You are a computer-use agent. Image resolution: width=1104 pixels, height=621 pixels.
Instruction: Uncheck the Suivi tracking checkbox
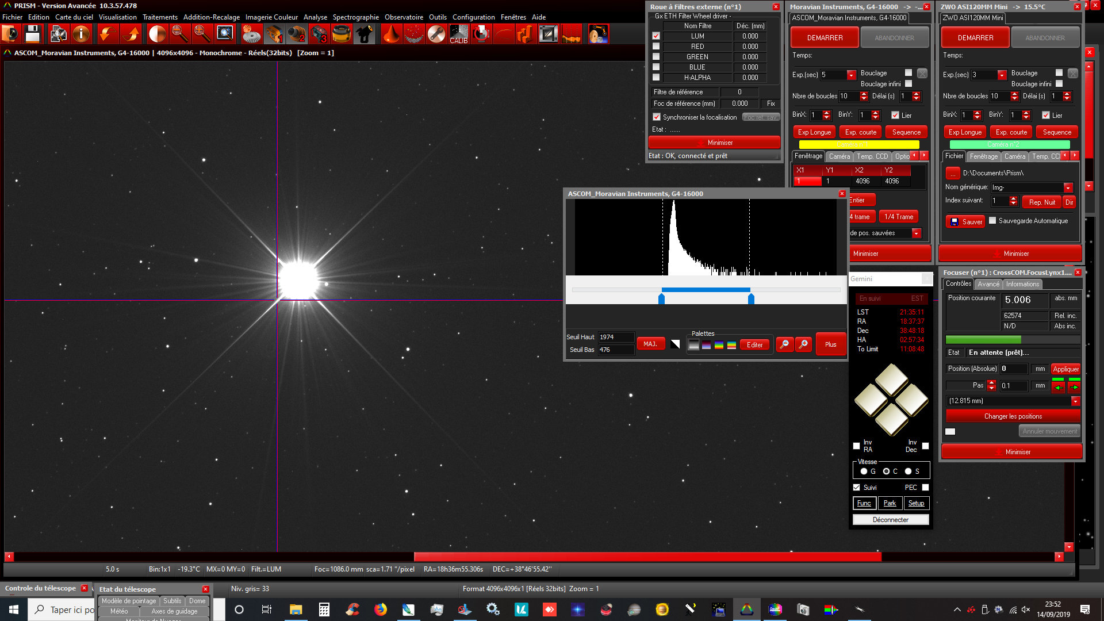pos(857,488)
